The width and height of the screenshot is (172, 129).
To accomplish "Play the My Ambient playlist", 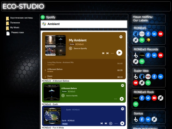I will coord(119,53).
